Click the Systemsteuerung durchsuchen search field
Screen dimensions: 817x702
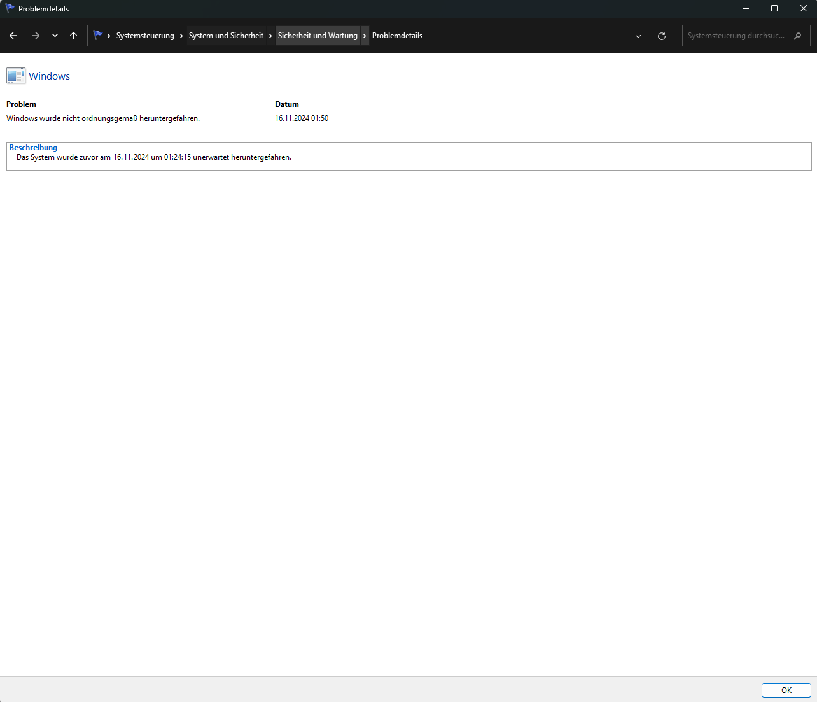(x=746, y=36)
